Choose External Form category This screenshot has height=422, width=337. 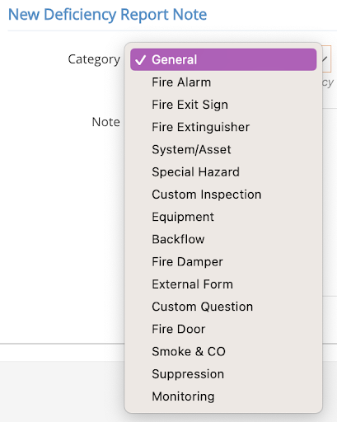223,284
